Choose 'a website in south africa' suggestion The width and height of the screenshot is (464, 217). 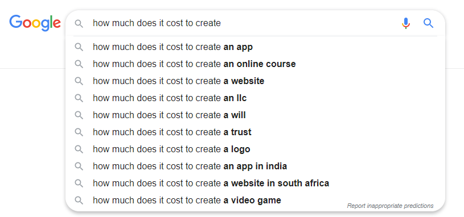[255, 183]
